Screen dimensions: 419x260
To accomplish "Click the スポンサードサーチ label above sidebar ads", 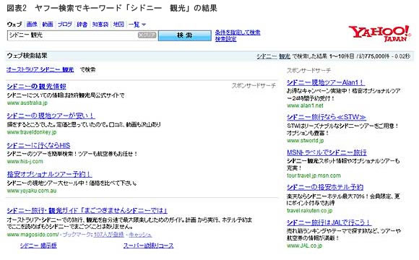I will [x=308, y=71].
